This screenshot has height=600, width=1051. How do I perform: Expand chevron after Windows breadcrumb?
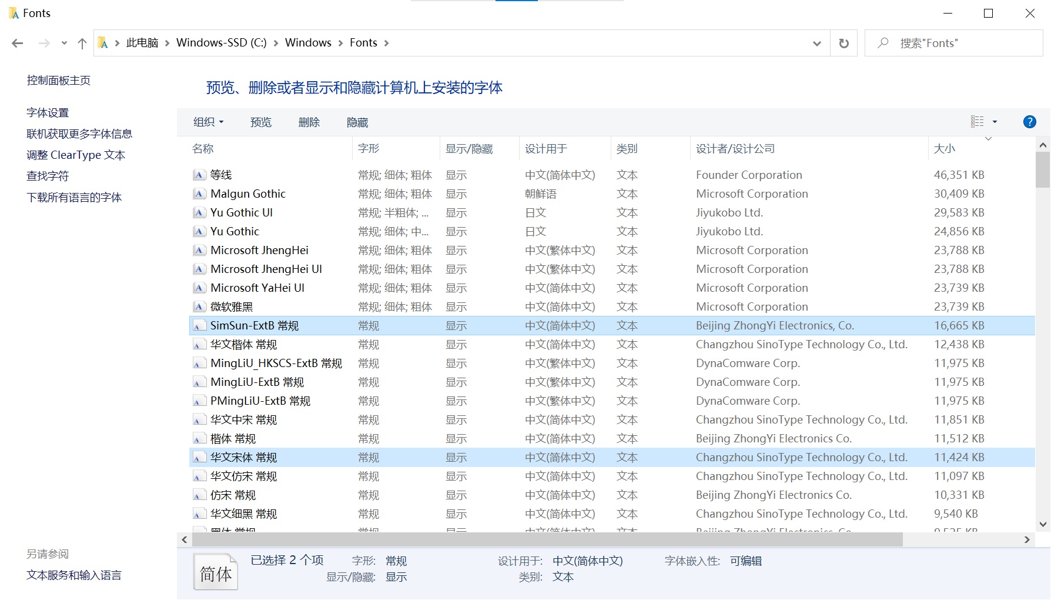(x=340, y=43)
